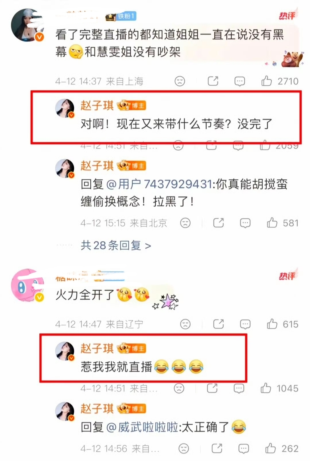Expand all 28 replies
This screenshot has height=461, width=310.
(116, 245)
